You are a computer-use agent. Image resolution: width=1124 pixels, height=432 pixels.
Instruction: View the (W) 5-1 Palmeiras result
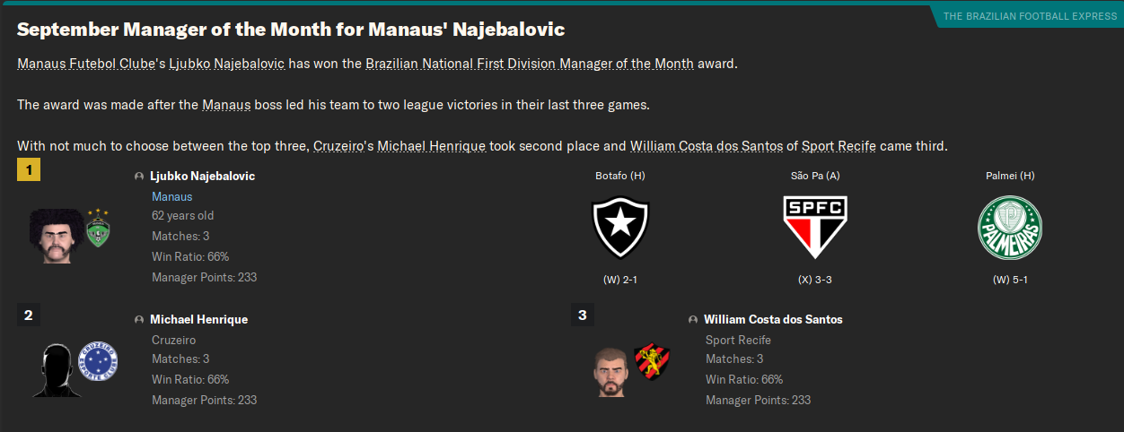click(x=1010, y=280)
